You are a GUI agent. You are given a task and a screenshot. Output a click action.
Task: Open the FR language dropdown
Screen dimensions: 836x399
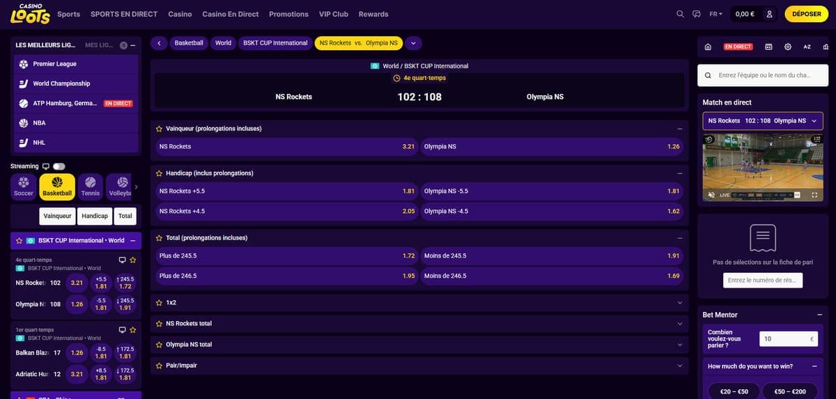[x=715, y=14]
